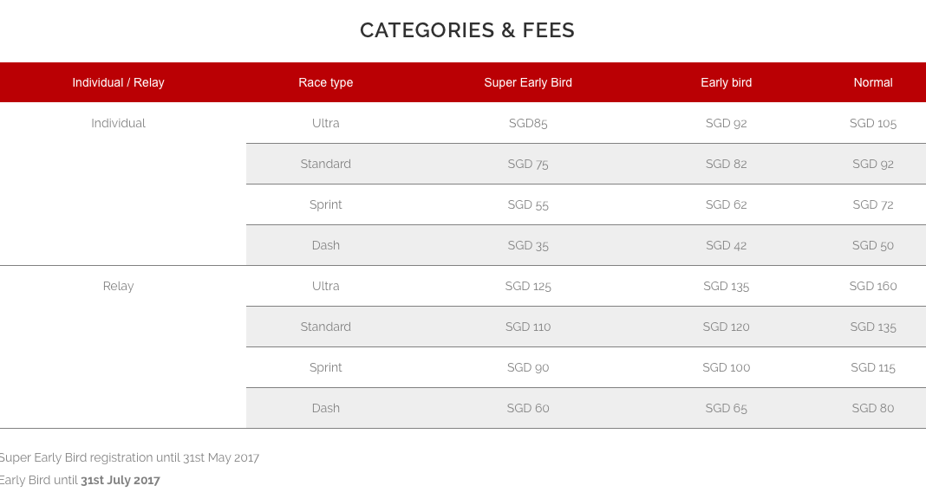Select SGD85 Individual Ultra super early price
Viewport: 926px width, 492px height.
528,123
